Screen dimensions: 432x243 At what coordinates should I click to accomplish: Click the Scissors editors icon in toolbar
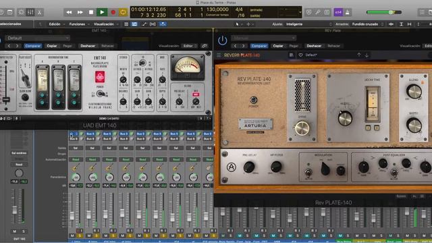(x=39, y=12)
